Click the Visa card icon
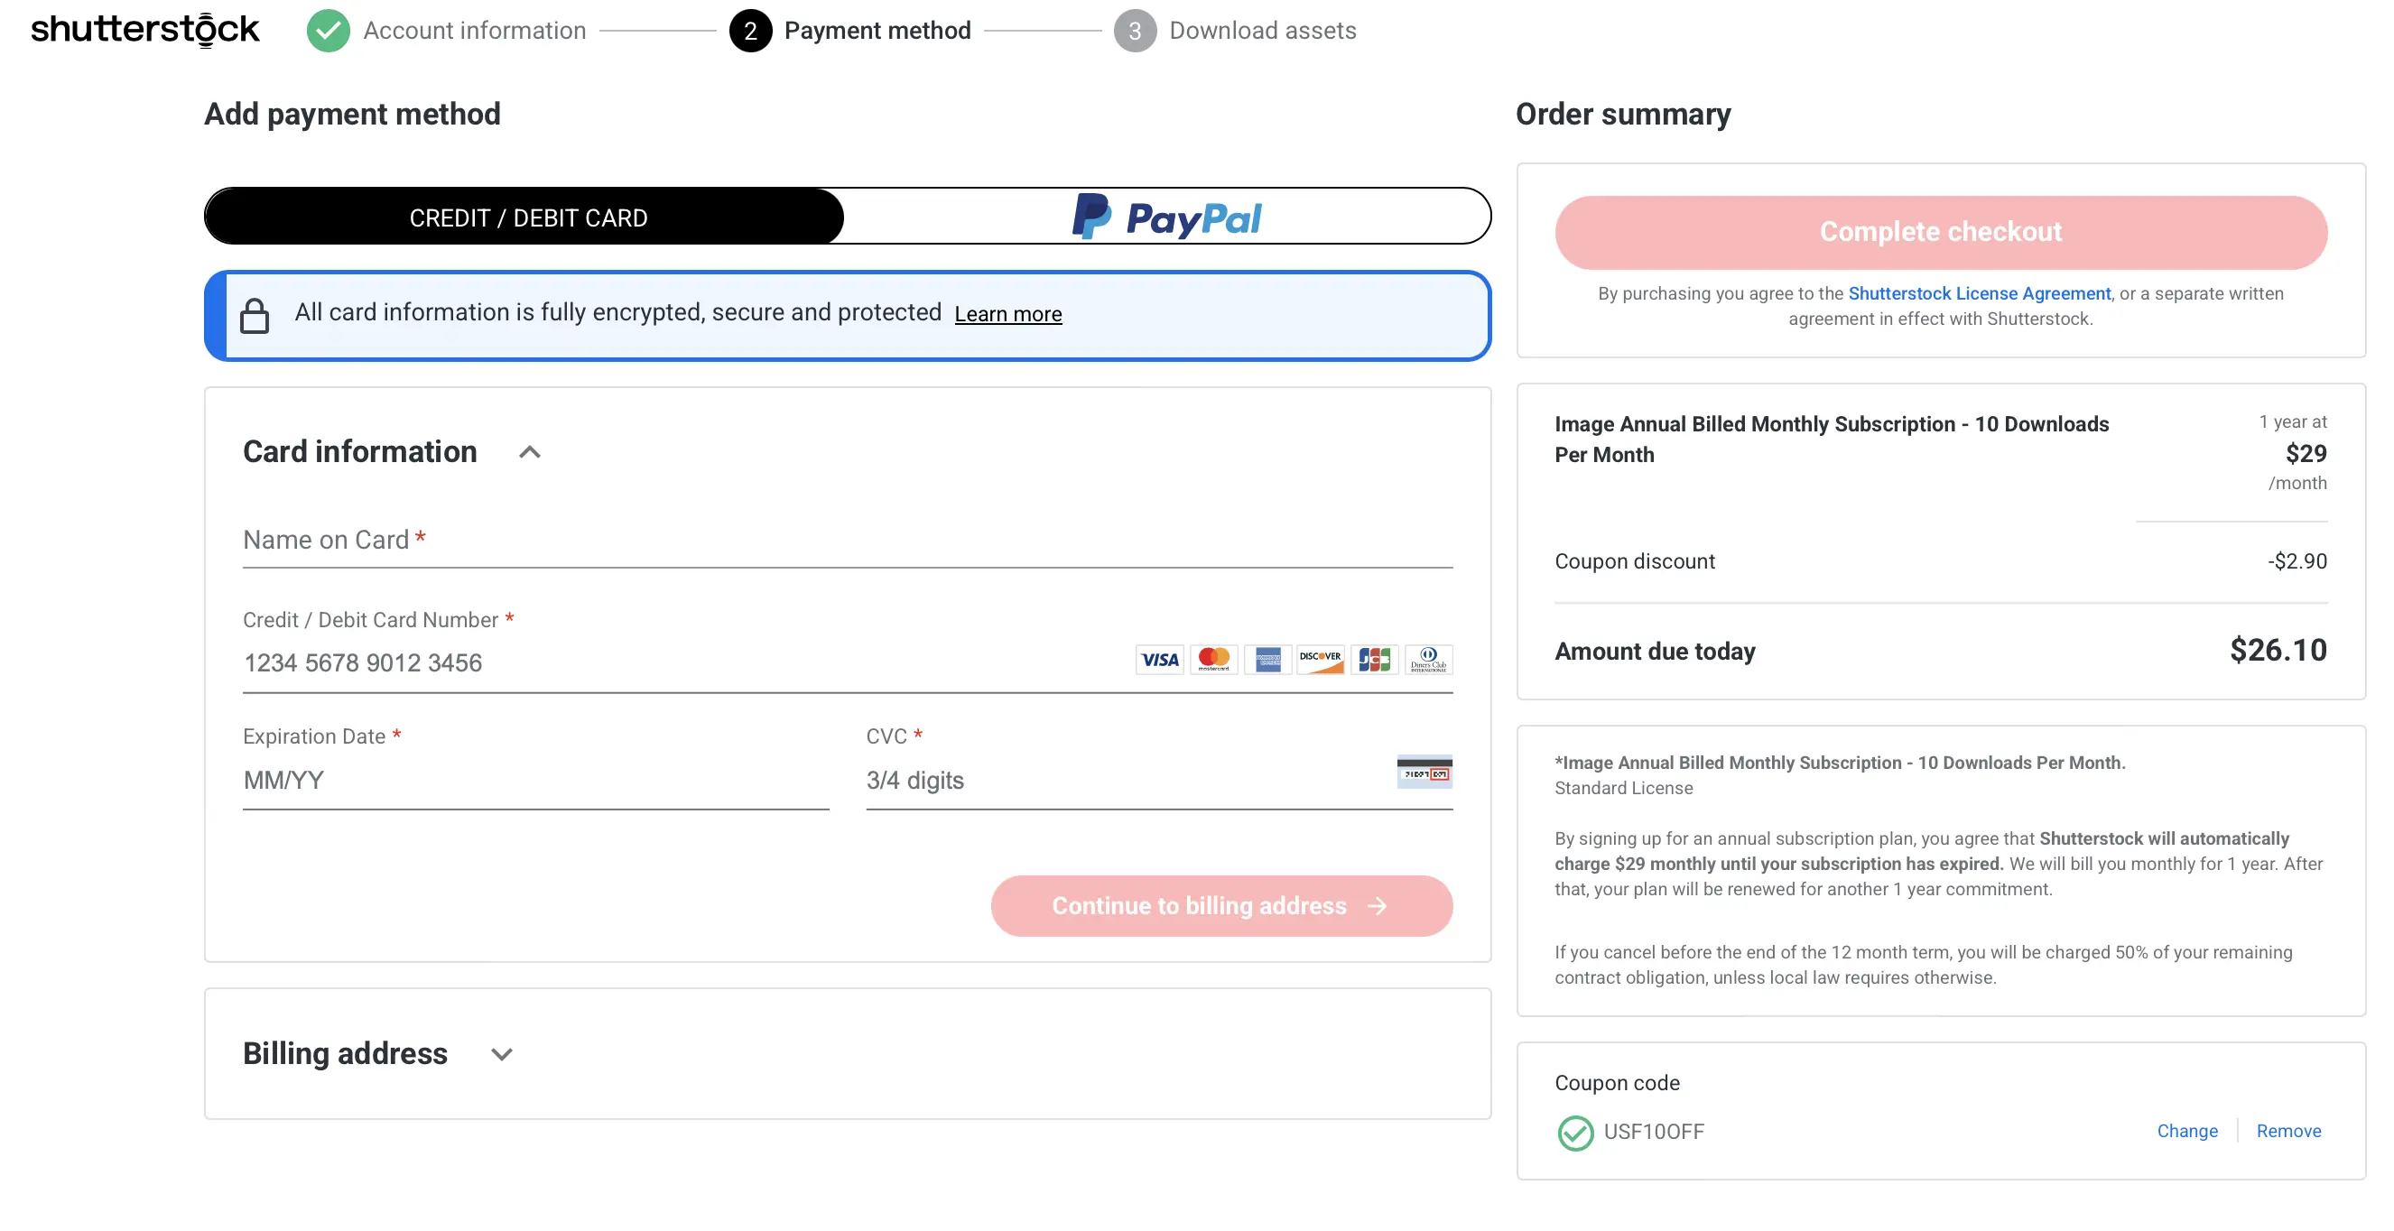 [1159, 660]
